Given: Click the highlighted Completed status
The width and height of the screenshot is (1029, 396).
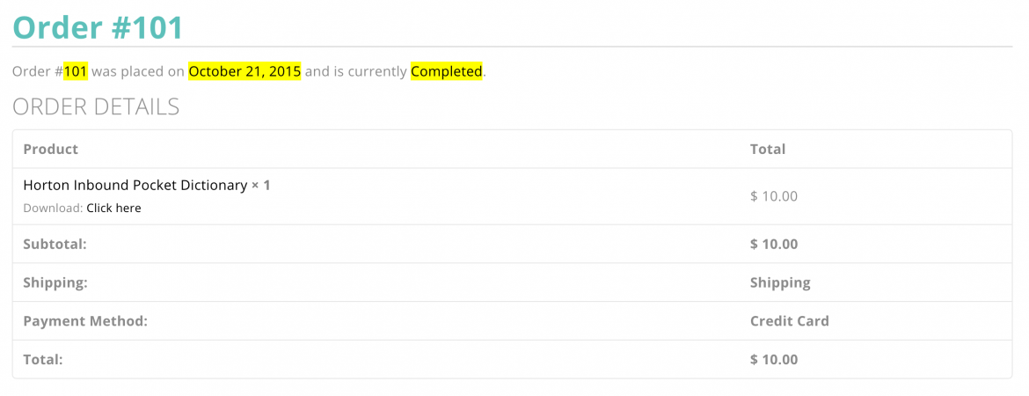Looking at the screenshot, I should 447,71.
